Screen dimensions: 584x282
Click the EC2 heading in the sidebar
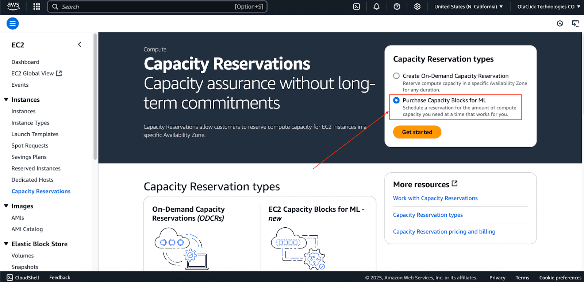[18, 45]
